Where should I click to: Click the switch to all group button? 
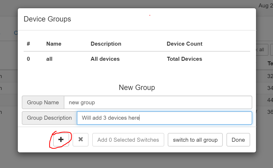click(x=195, y=140)
